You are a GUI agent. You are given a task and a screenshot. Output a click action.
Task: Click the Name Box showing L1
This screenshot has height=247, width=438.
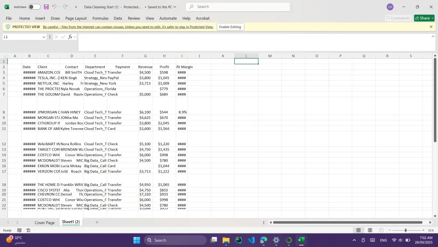pyautogui.click(x=22, y=37)
